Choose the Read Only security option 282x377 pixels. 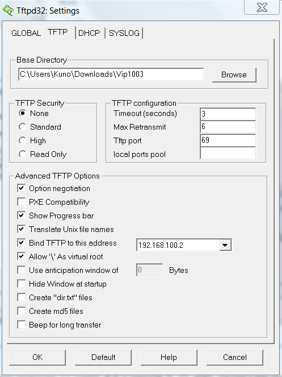point(23,154)
